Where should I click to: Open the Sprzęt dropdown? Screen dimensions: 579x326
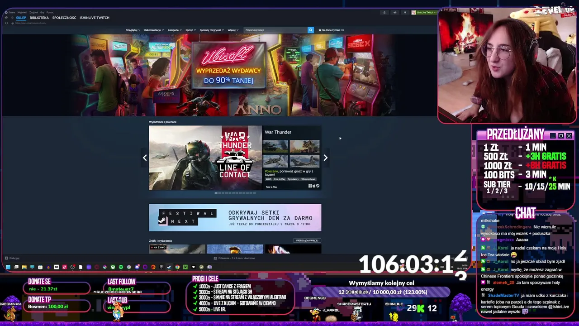pyautogui.click(x=190, y=30)
